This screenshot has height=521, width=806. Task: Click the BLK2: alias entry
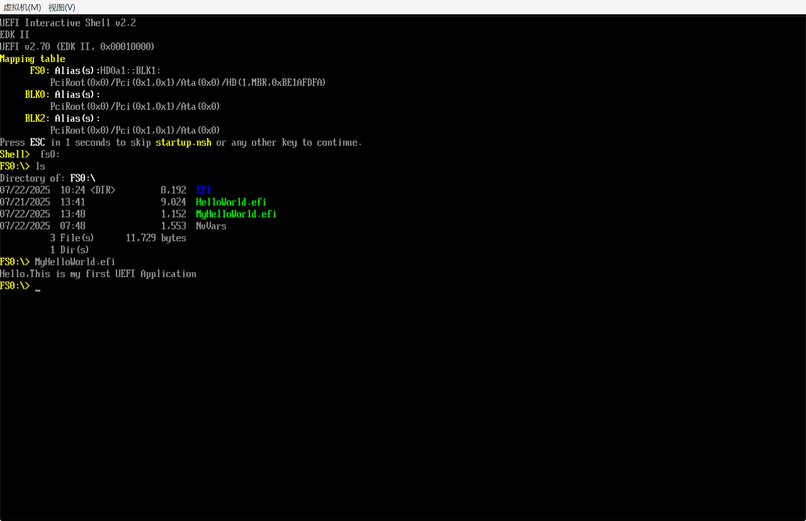pyautogui.click(x=37, y=118)
